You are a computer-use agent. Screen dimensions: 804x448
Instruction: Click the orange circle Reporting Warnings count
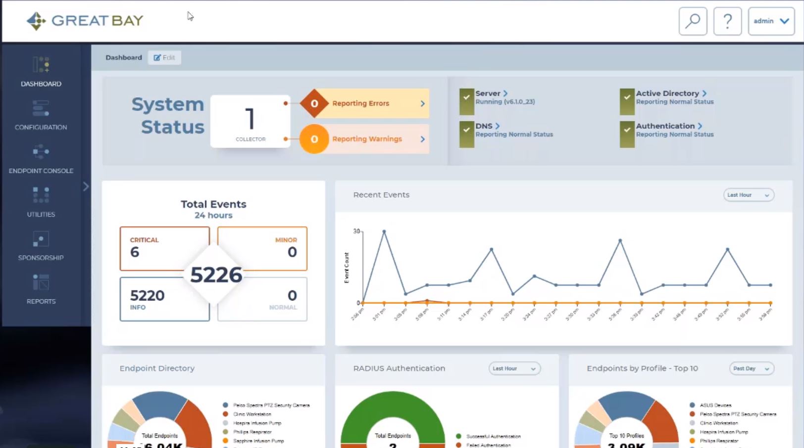click(x=314, y=139)
